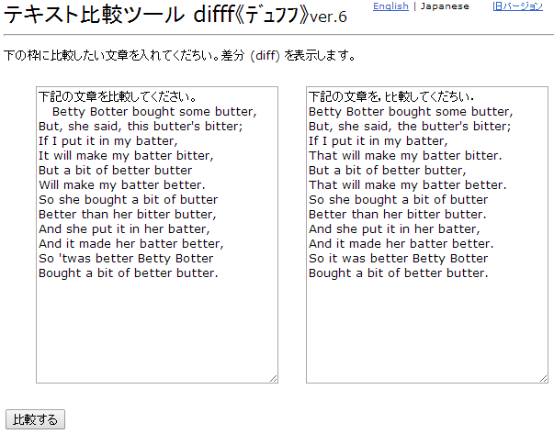Screen dimensions: 554x434
Task: Click the 比較する compare button
Action: point(35,419)
